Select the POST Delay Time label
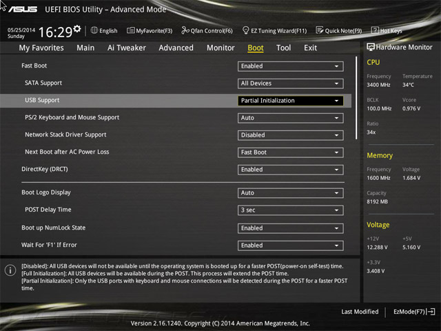Viewport: 441px width, 331px height. coord(48,210)
